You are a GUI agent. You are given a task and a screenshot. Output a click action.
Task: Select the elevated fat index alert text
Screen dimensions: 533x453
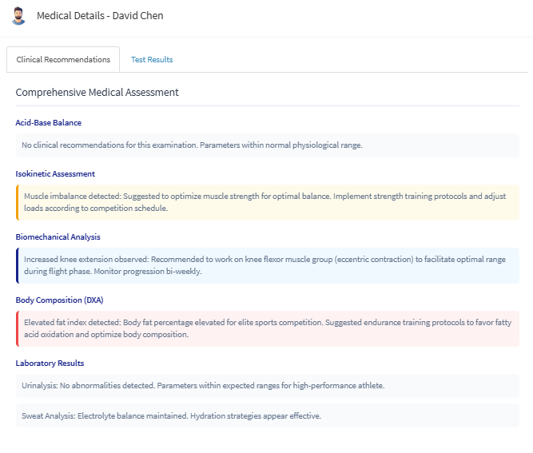tap(264, 328)
